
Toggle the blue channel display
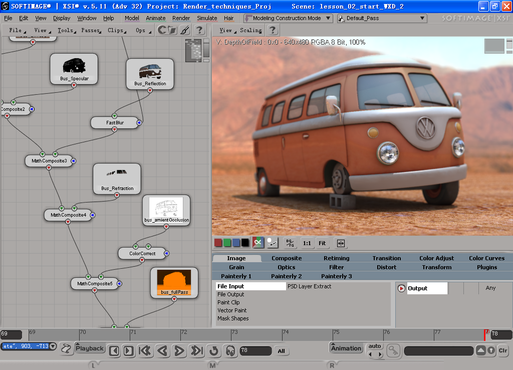pyautogui.click(x=236, y=243)
